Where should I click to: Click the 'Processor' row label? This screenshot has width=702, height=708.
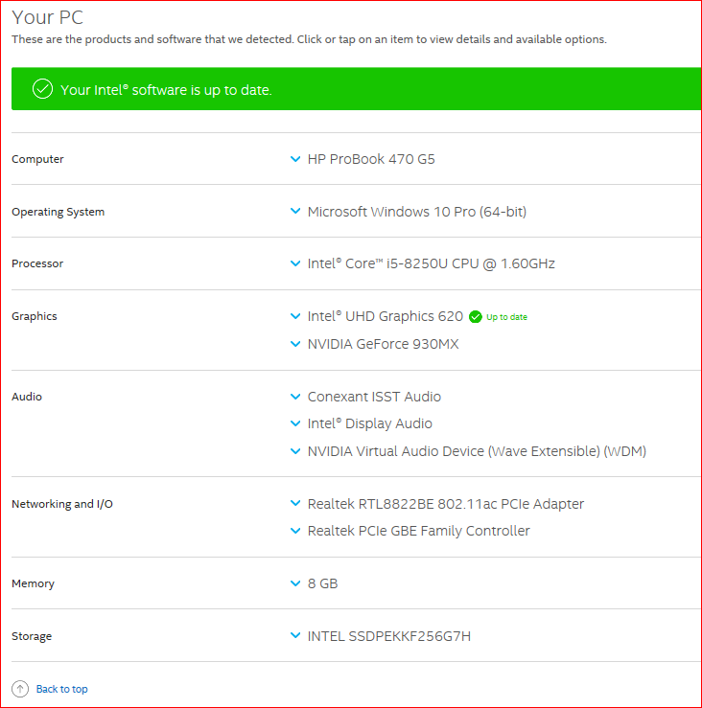[x=37, y=263]
